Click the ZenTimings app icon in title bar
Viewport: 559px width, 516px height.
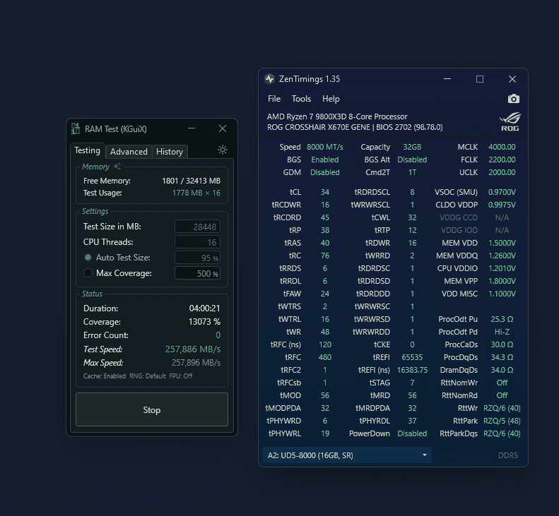269,78
